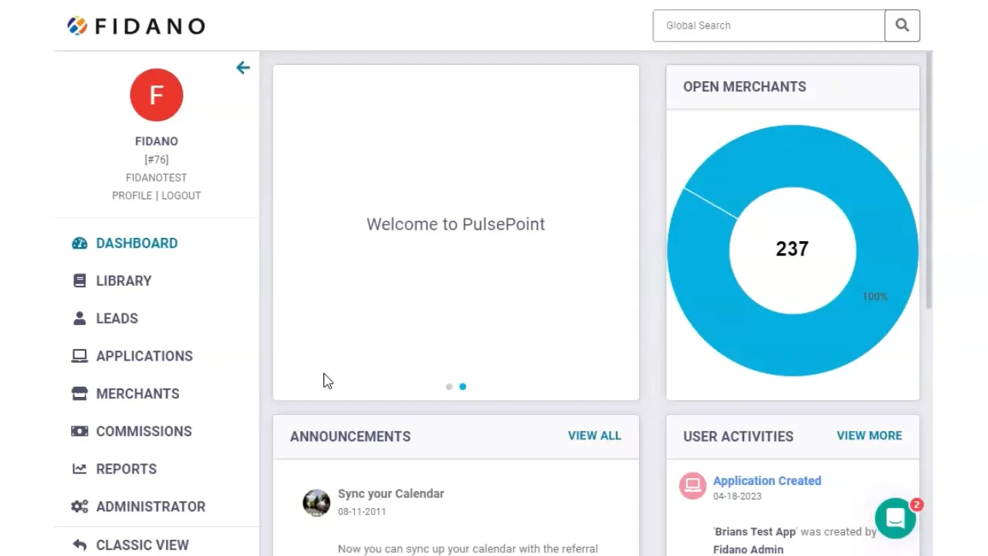Click the Reports chart icon
Image resolution: width=988 pixels, height=556 pixels.
tap(80, 469)
